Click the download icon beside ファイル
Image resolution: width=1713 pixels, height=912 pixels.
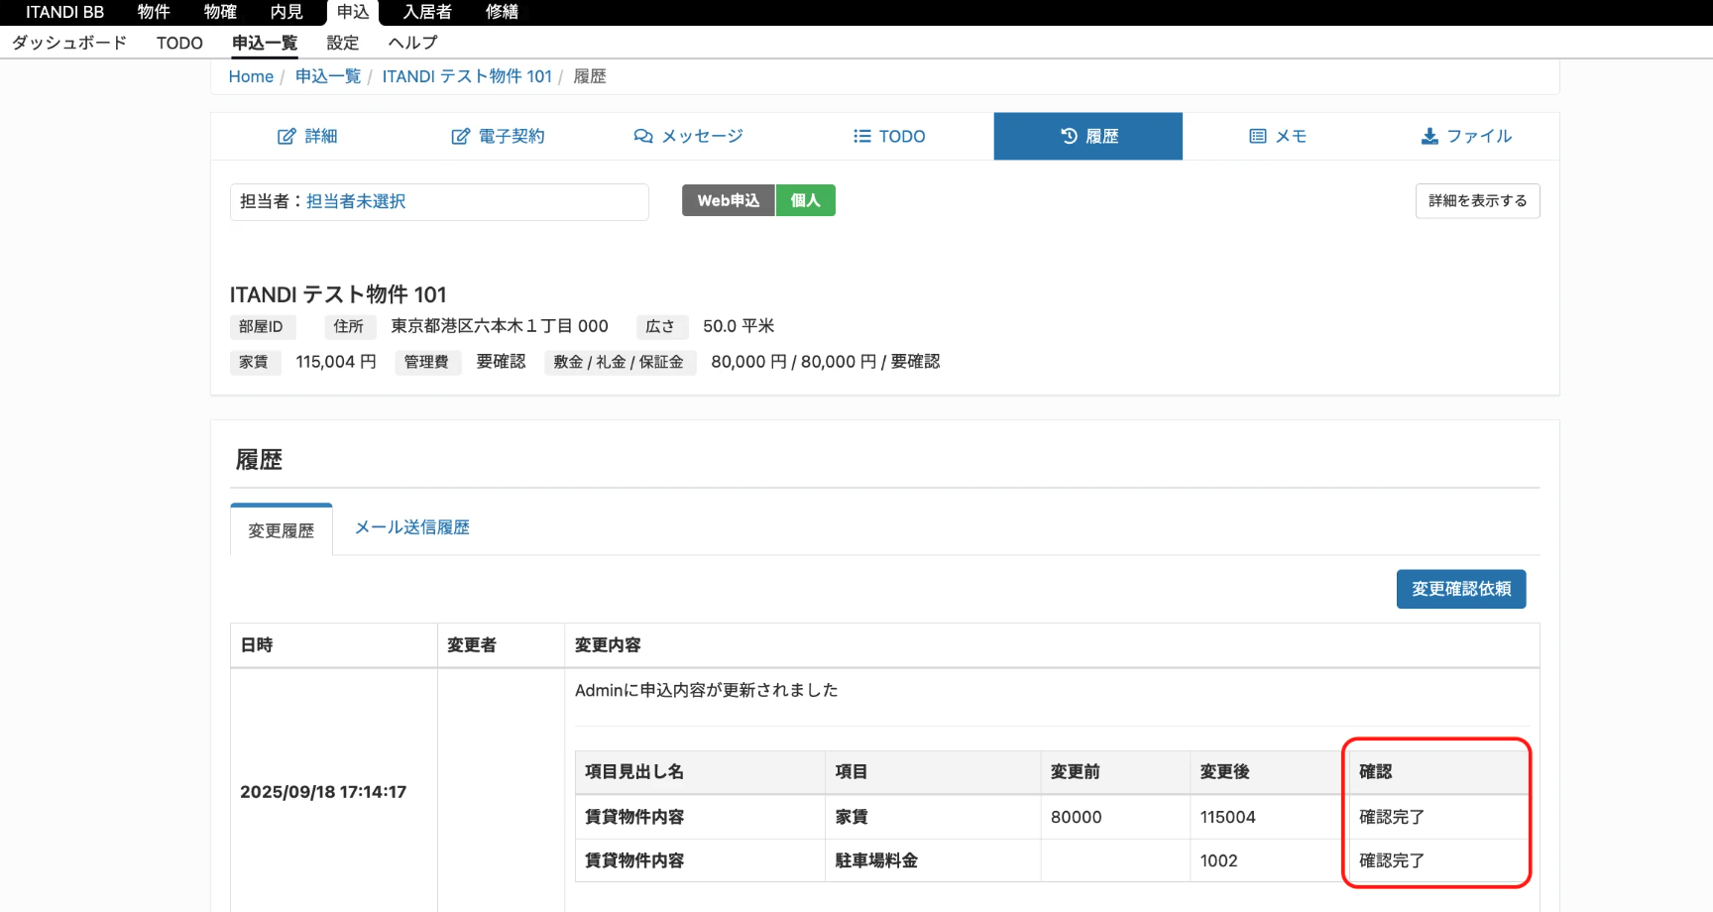point(1429,137)
